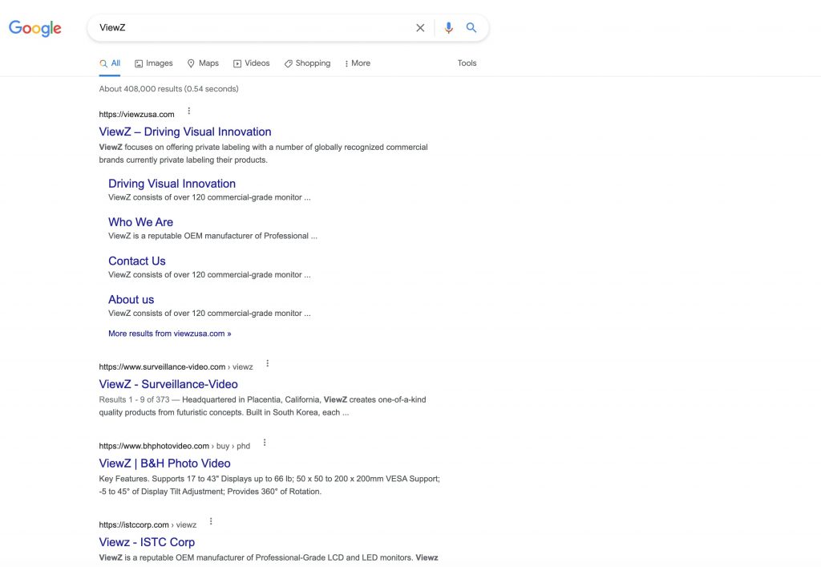Click the istccorp.com › viewz URL text
Screen dimensions: 821x567
tap(148, 525)
